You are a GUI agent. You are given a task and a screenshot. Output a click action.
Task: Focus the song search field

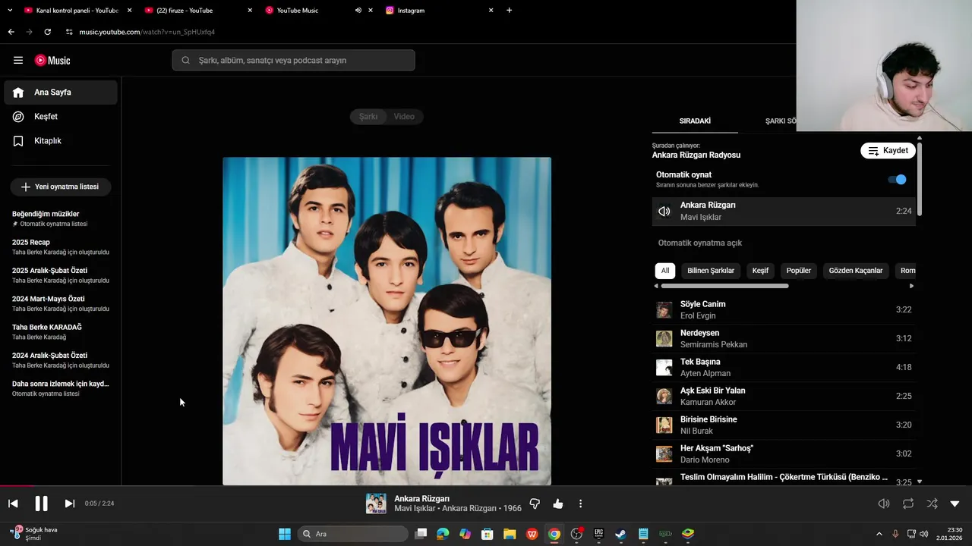293,60
